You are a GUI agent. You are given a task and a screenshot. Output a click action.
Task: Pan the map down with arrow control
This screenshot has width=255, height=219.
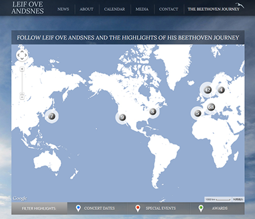[22, 59]
